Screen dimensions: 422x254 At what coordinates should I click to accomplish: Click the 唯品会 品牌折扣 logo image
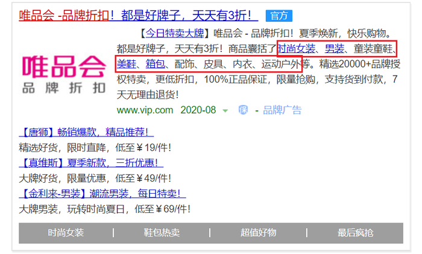64,75
